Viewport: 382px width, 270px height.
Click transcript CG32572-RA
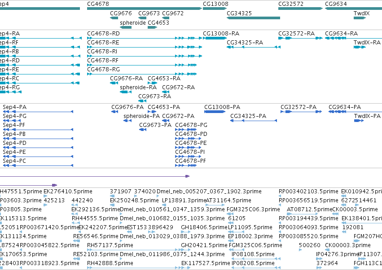(297, 34)
